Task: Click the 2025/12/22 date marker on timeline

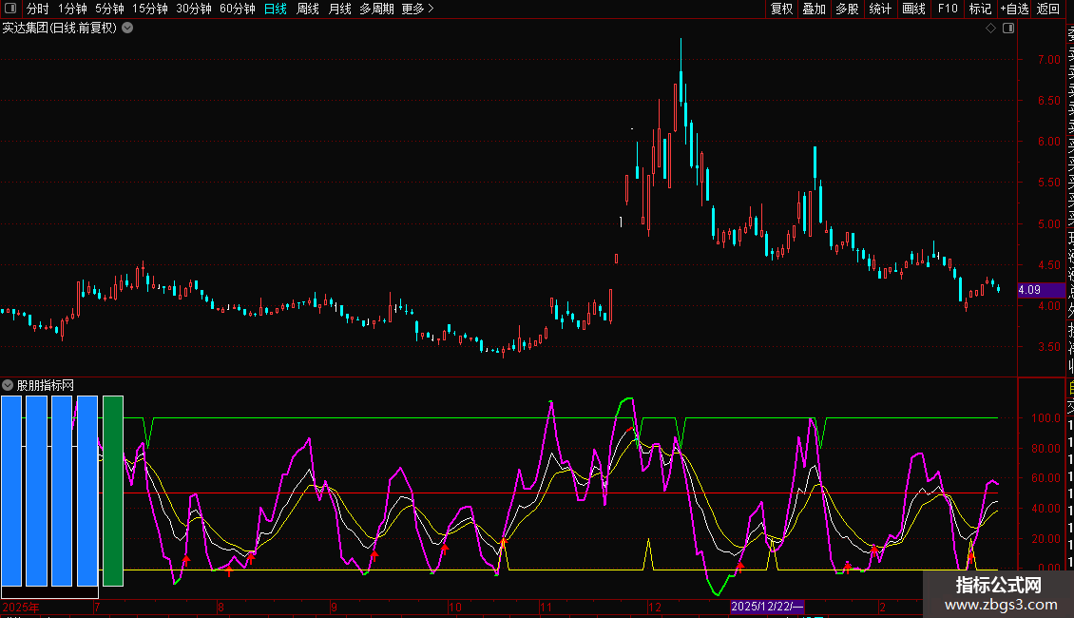Action: (767, 607)
